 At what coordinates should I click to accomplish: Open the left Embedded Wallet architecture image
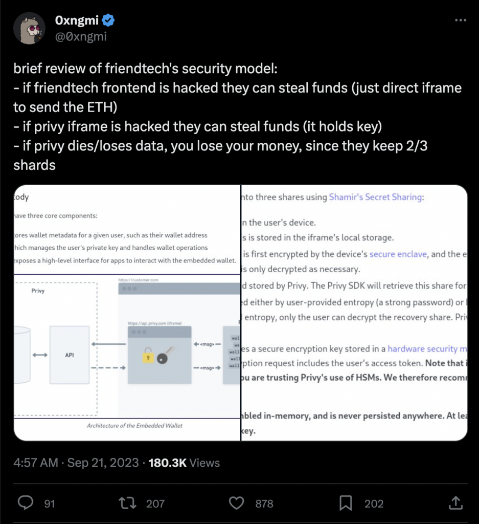[x=127, y=313]
